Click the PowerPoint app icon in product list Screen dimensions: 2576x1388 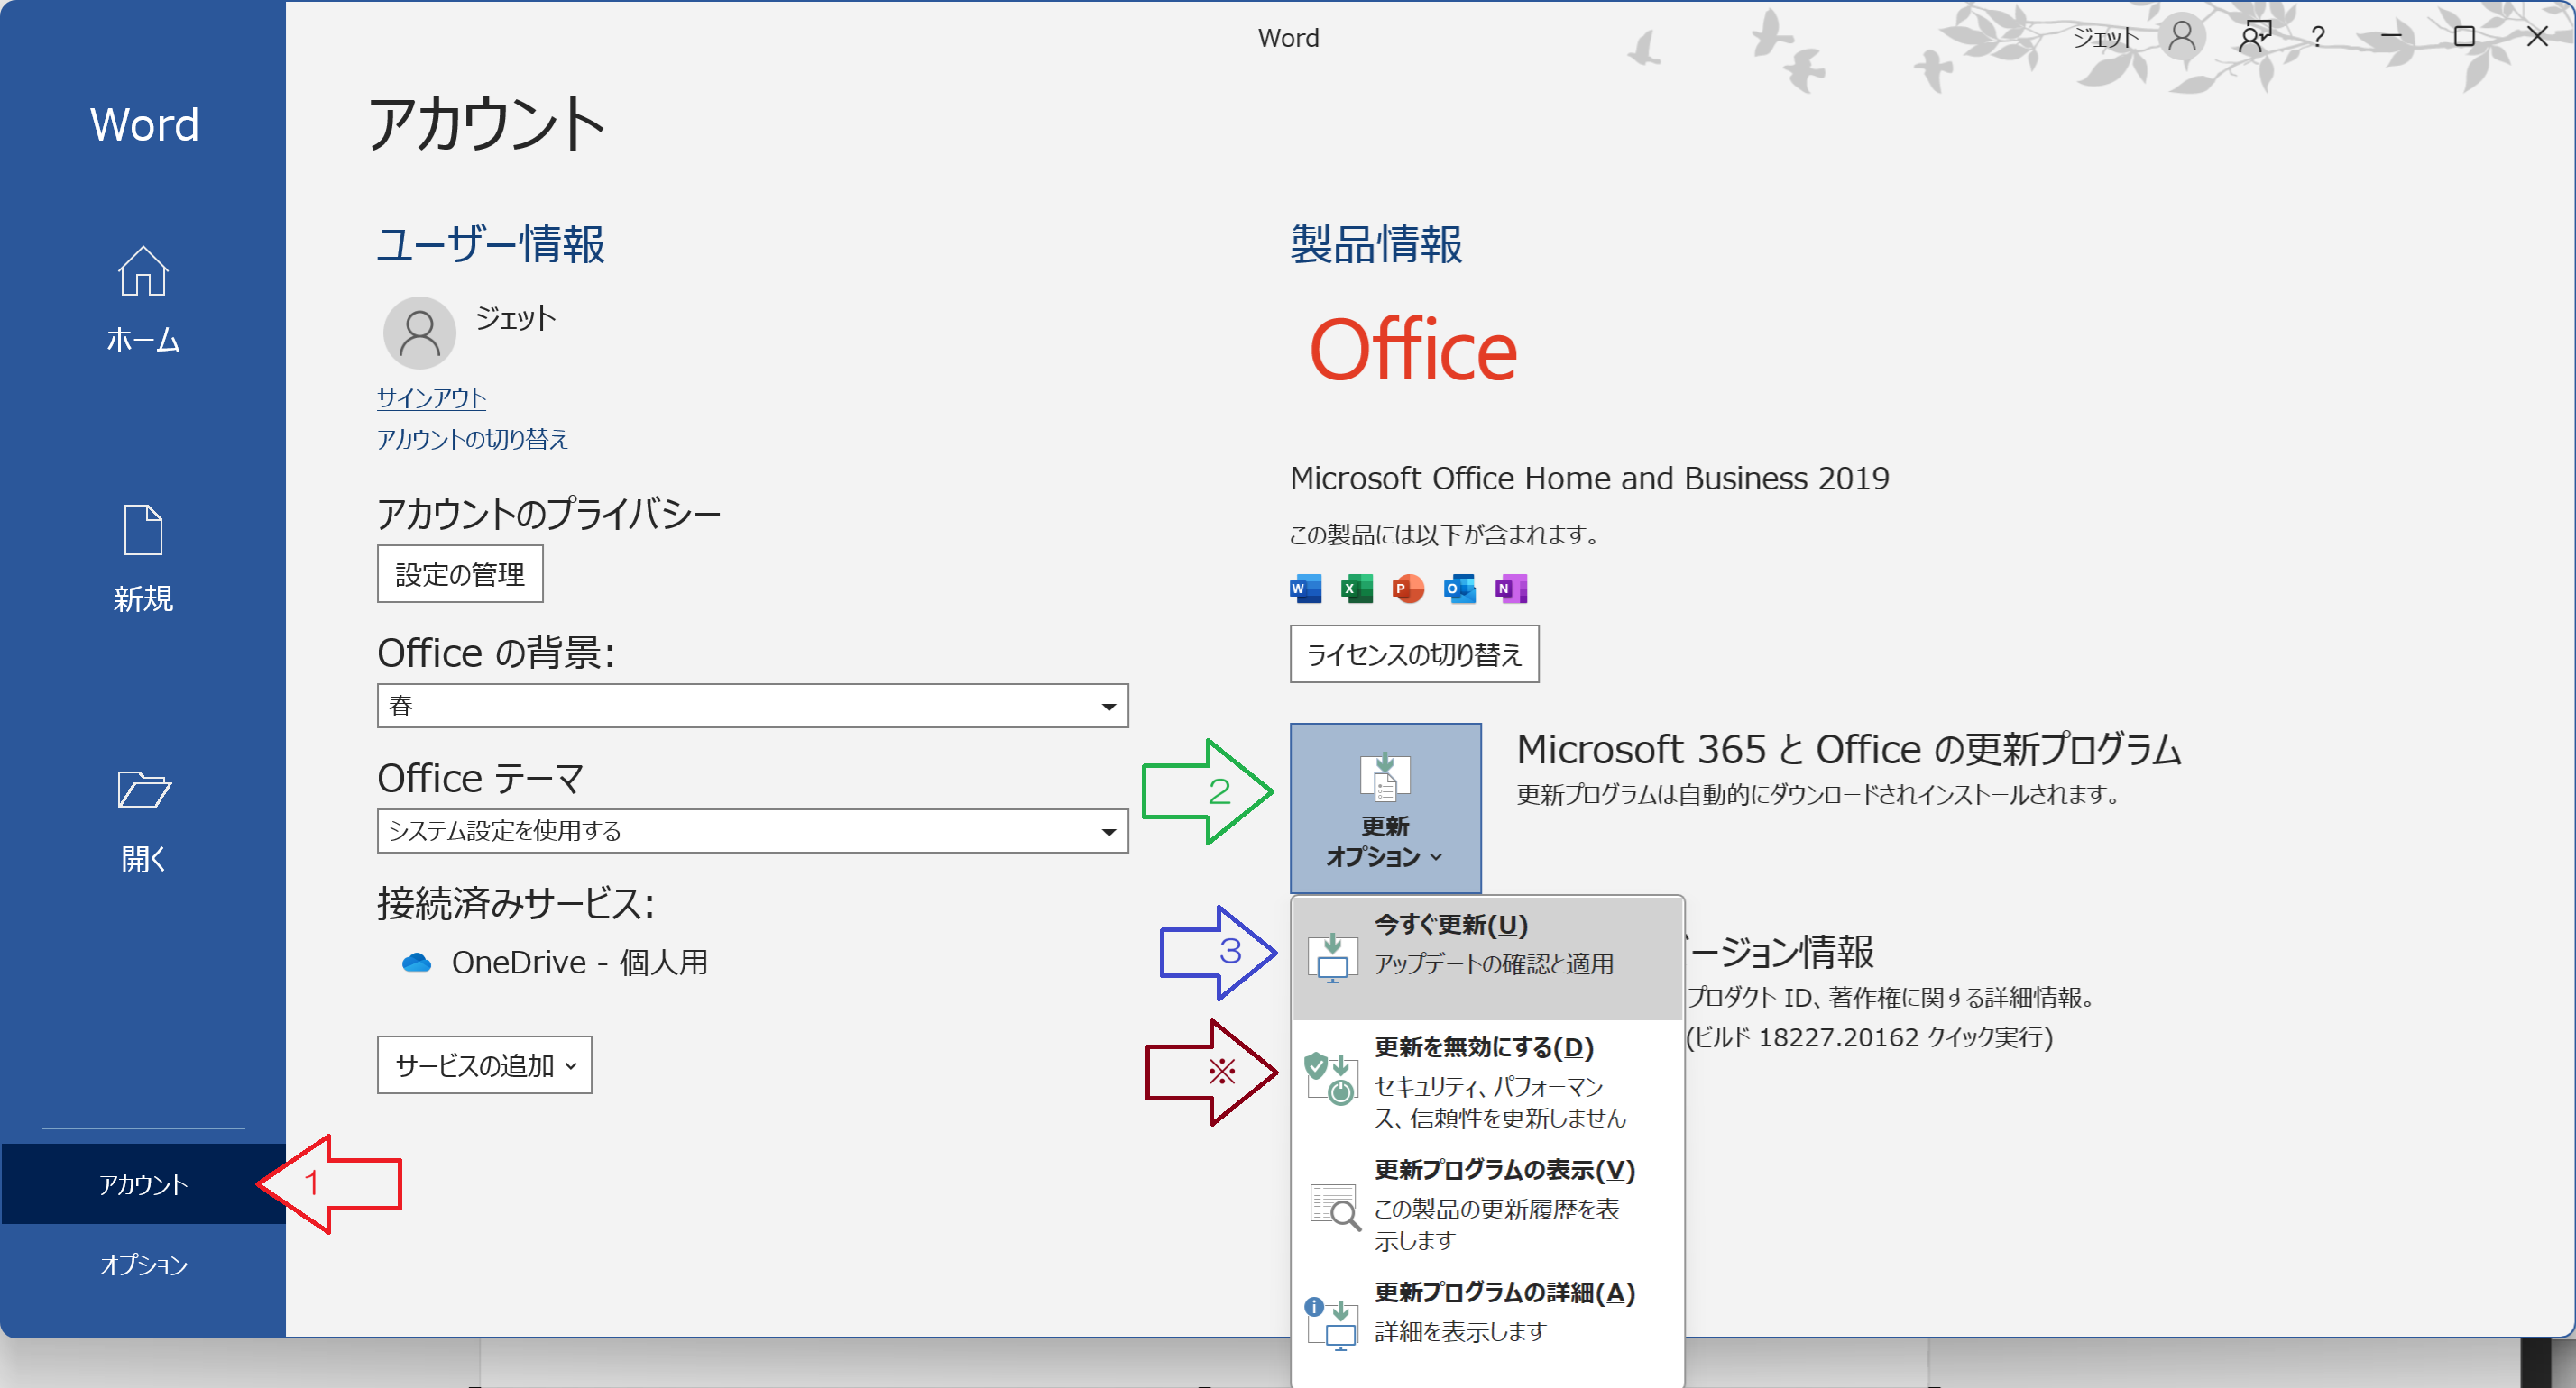(1408, 589)
